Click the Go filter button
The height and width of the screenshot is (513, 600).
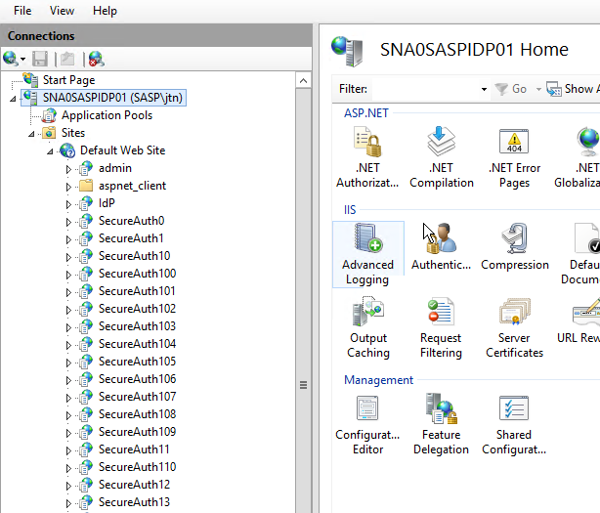[511, 89]
